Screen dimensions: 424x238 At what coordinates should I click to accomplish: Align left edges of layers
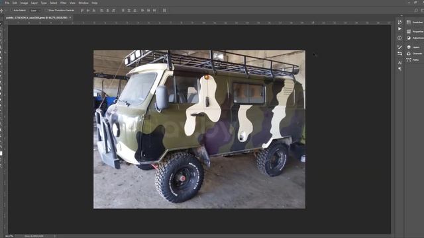[x=101, y=11]
